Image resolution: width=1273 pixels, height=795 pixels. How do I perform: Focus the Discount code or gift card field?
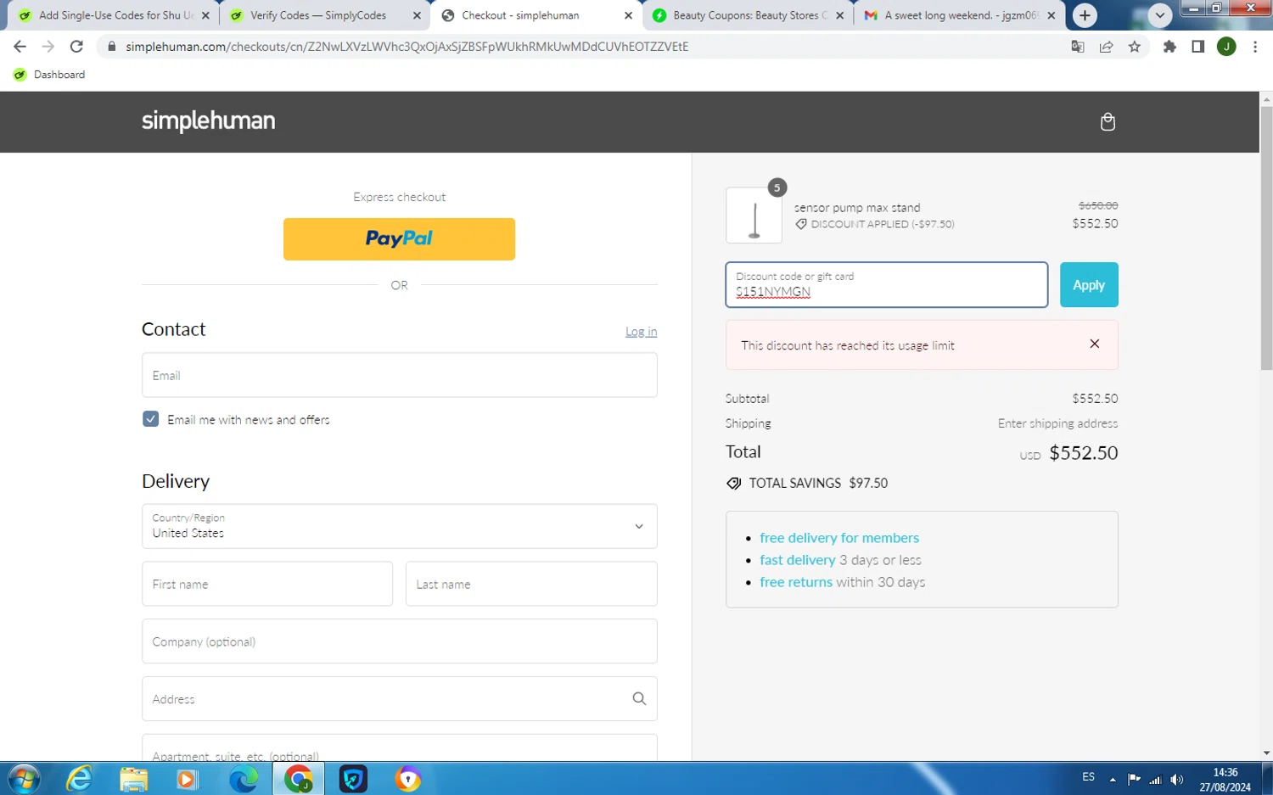(x=887, y=285)
